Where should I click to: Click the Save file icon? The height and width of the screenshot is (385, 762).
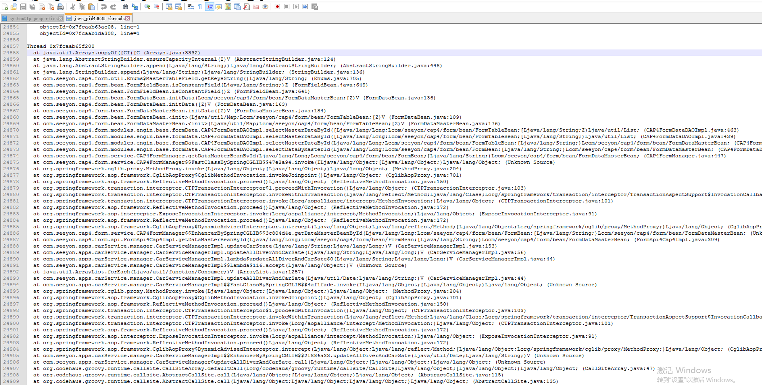point(23,7)
